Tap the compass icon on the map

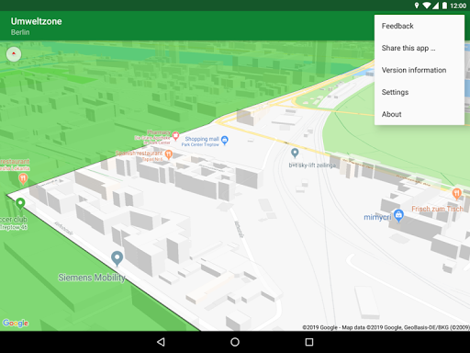point(14,54)
